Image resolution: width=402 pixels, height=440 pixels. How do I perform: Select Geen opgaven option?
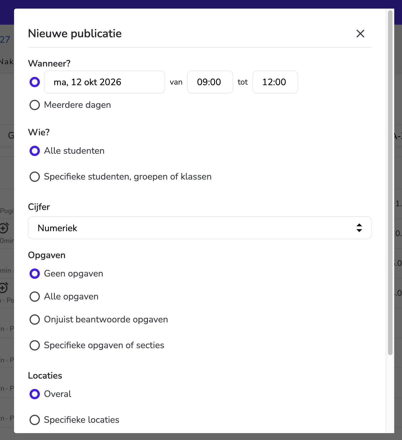[35, 274]
